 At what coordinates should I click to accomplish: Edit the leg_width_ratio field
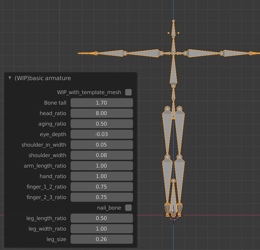(101, 228)
